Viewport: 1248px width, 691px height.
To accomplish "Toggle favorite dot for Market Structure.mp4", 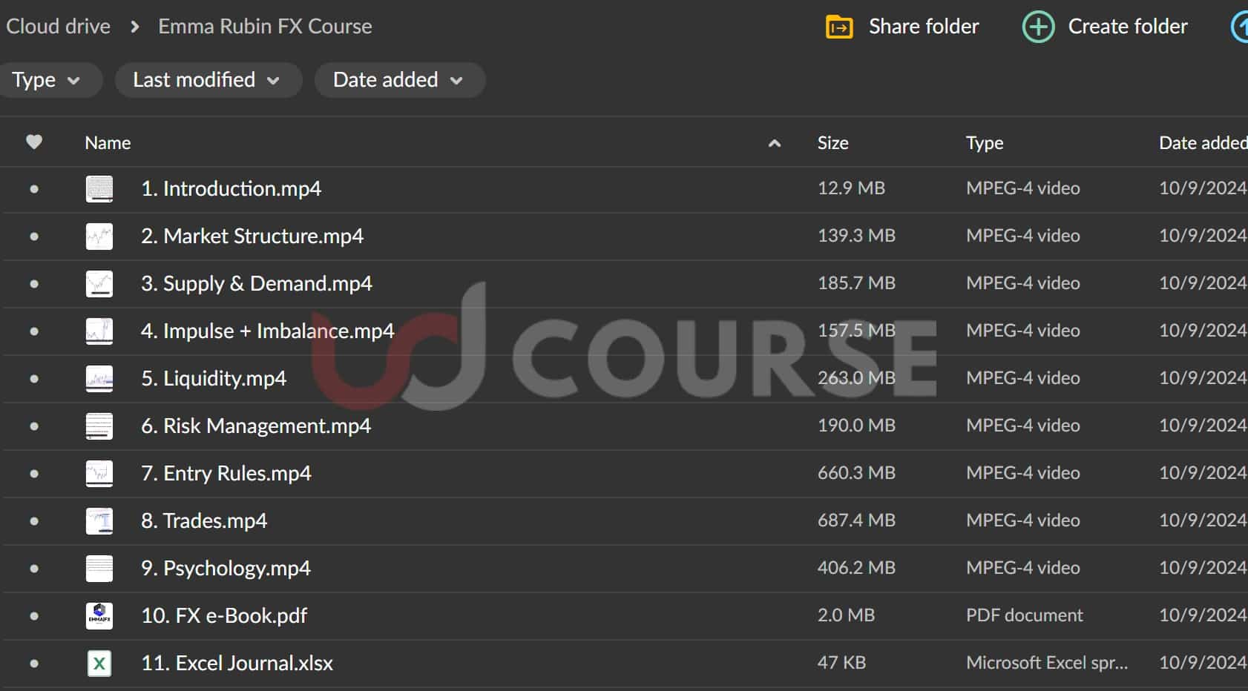I will point(34,237).
